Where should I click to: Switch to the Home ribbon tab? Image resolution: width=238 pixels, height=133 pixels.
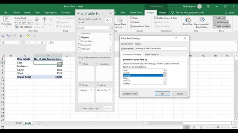tap(16, 13)
